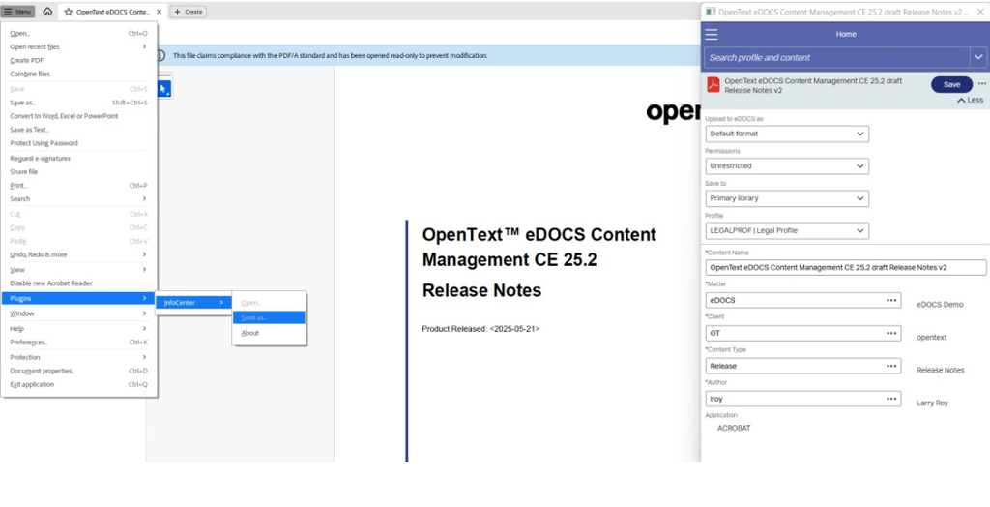Expand Open recent files submenu
This screenshot has height=507, width=990.
[x=79, y=46]
